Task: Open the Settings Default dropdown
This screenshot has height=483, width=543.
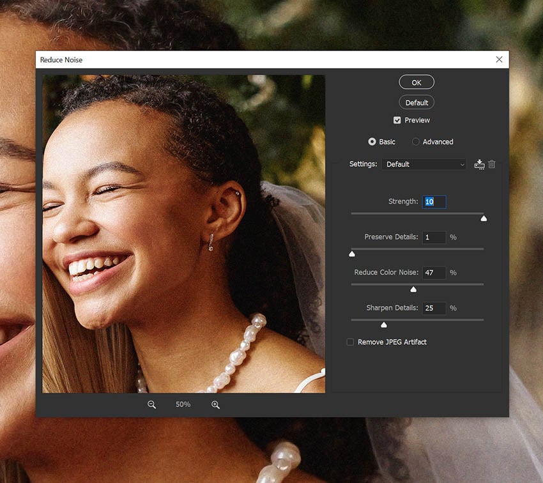Action: [x=424, y=164]
